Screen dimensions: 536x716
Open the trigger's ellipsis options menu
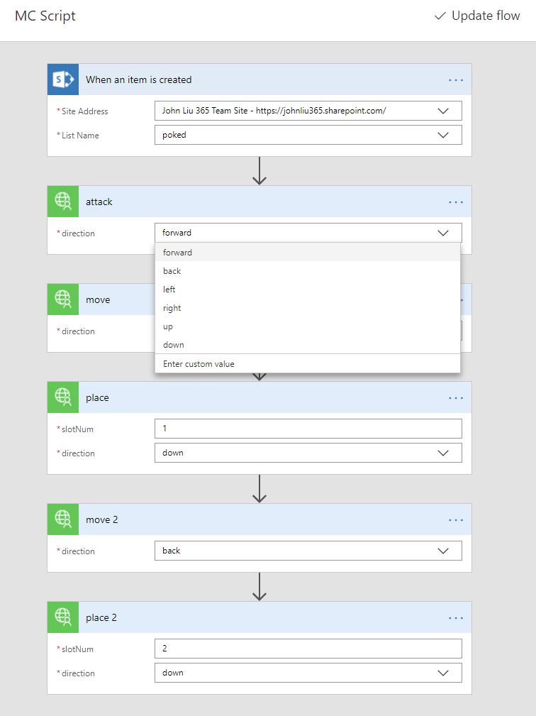pos(455,79)
